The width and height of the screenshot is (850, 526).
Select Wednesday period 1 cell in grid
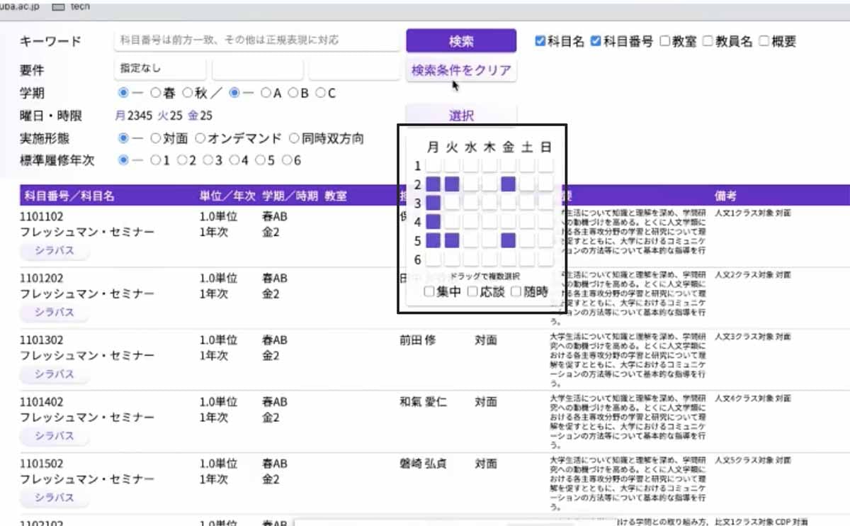471,166
